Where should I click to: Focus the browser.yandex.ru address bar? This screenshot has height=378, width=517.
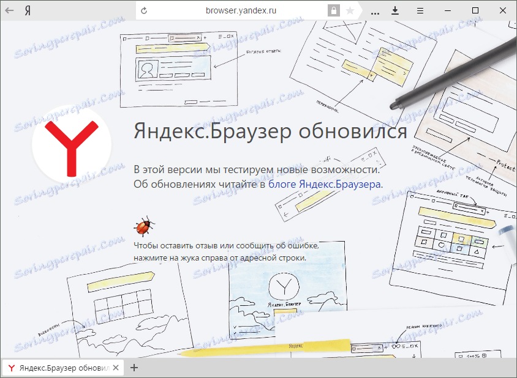241,10
